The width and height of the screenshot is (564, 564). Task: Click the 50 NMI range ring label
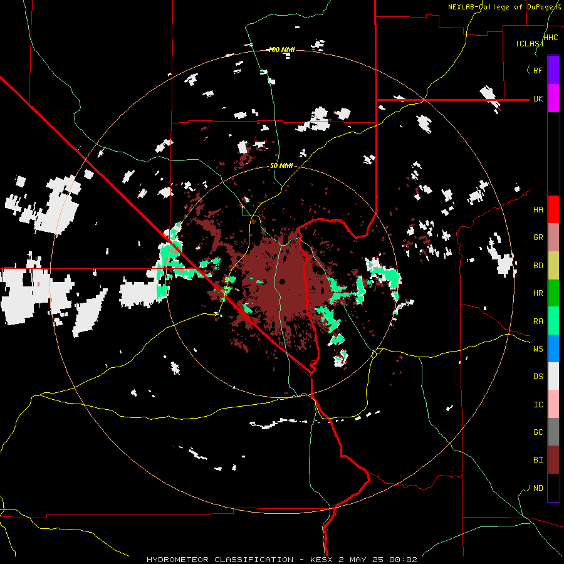click(x=281, y=166)
